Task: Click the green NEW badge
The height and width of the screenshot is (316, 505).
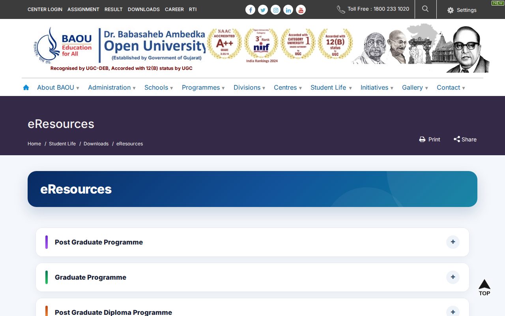Action: coord(498,3)
